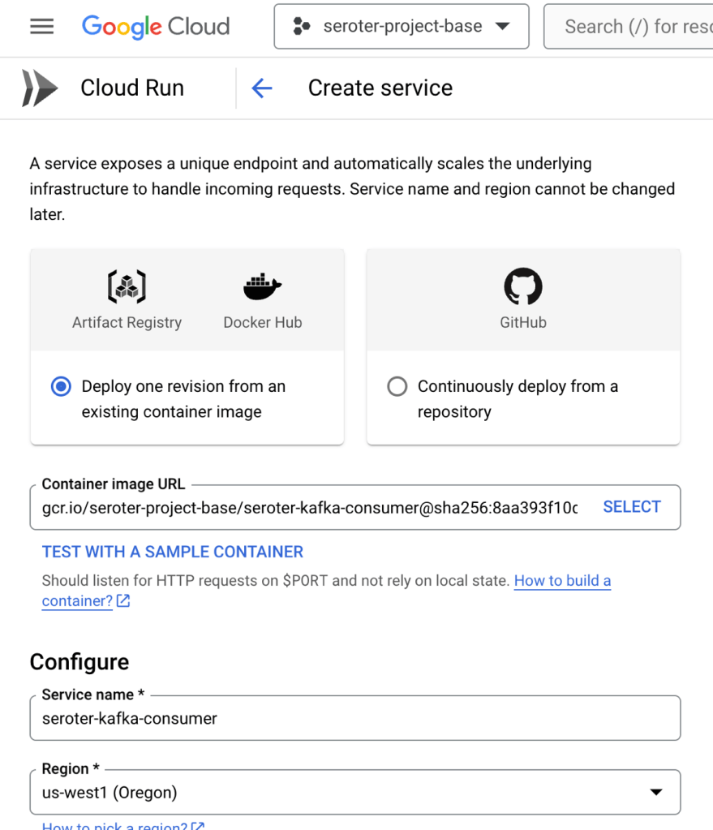
Task: Select continuously deploy from a repository
Action: pos(397,387)
